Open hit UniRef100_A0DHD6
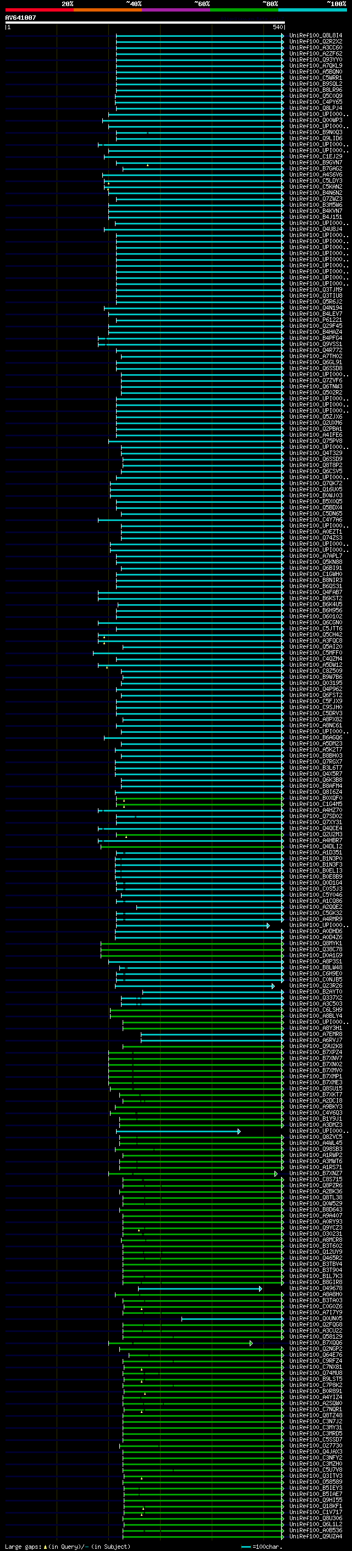Screen dimensions: 352x1551 tap(315, 931)
